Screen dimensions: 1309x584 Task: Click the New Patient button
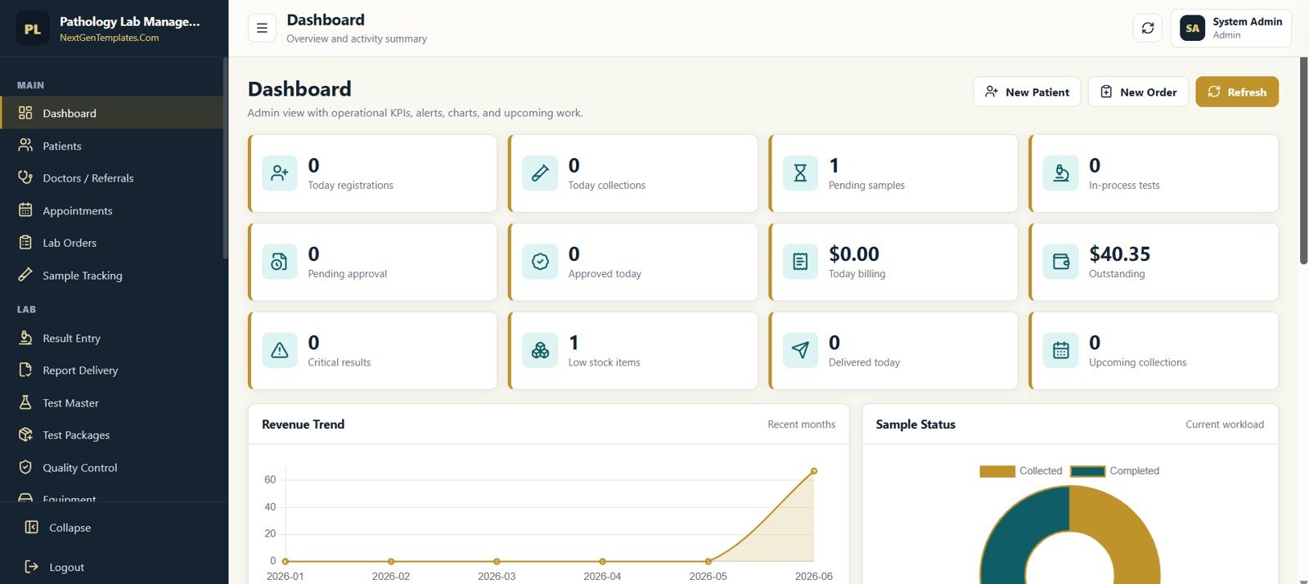pyautogui.click(x=1027, y=92)
